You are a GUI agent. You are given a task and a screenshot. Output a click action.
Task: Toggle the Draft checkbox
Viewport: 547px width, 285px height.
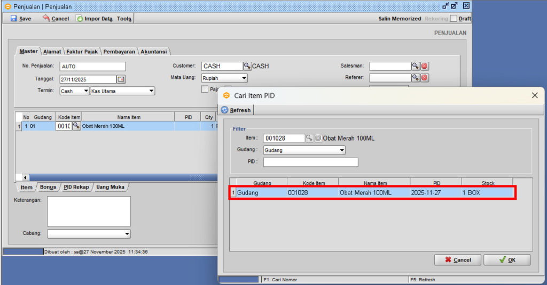point(454,18)
